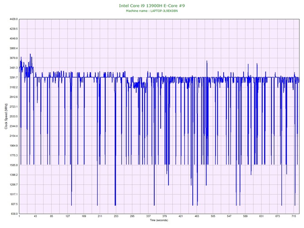Click the 505 x-axis tick label
Screen dimensions: 304x228
click(213, 216)
